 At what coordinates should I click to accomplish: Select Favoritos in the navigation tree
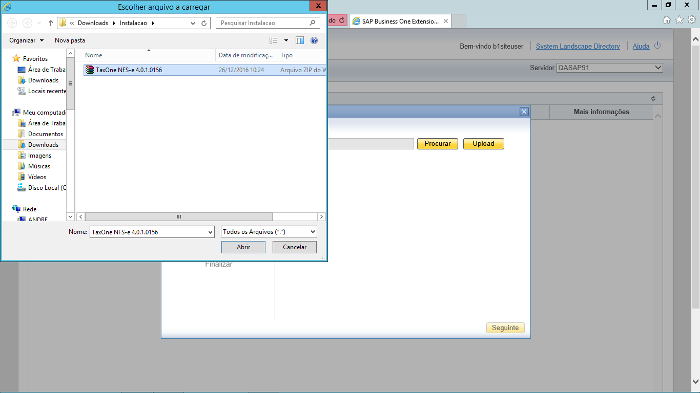point(35,59)
